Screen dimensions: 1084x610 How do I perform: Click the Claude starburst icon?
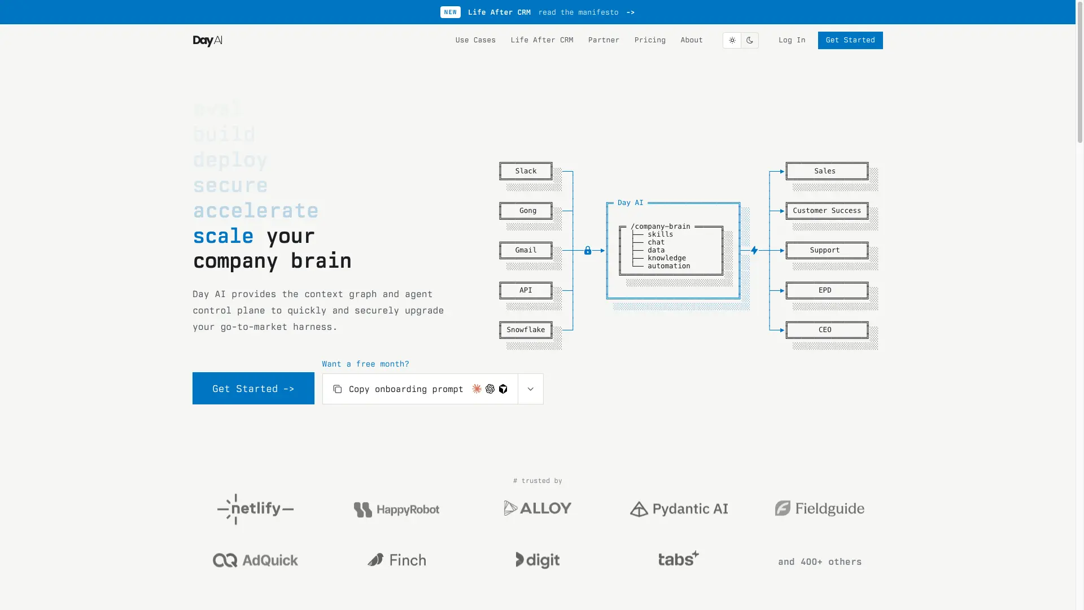tap(477, 389)
